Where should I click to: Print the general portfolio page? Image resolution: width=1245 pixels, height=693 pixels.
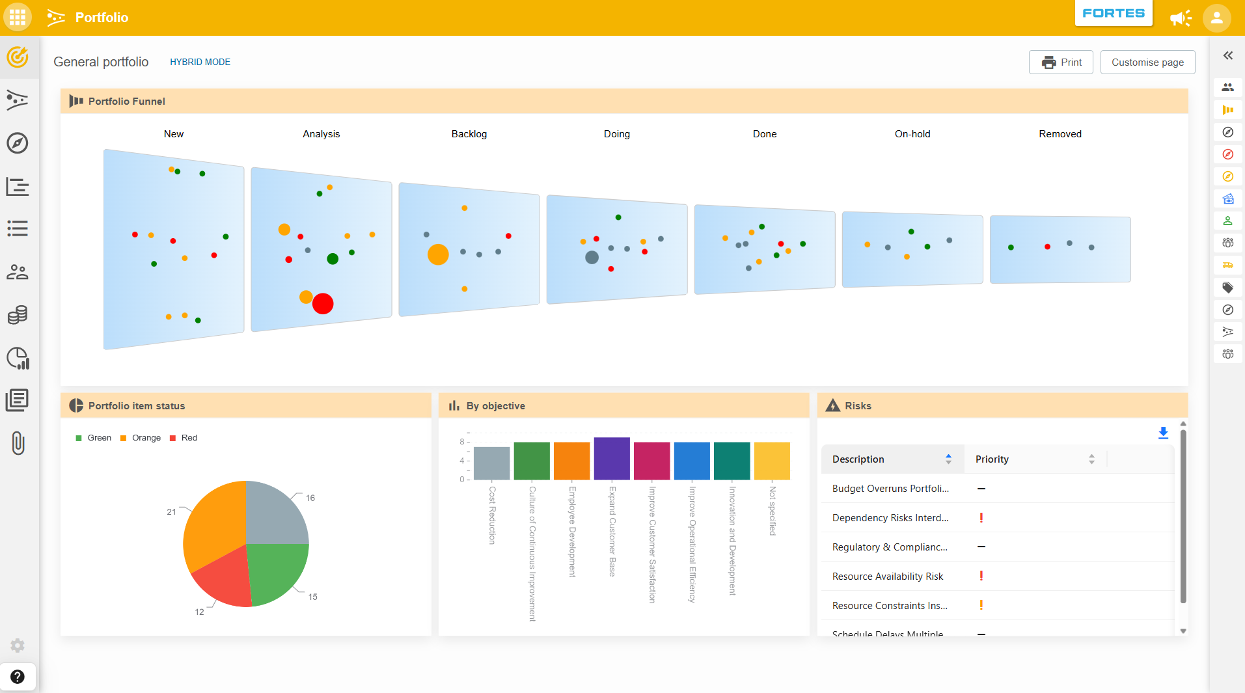point(1061,62)
